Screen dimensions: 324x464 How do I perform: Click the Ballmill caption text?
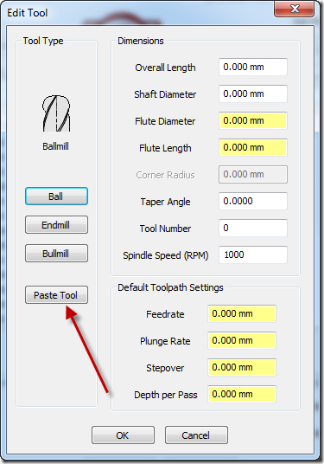(x=55, y=146)
